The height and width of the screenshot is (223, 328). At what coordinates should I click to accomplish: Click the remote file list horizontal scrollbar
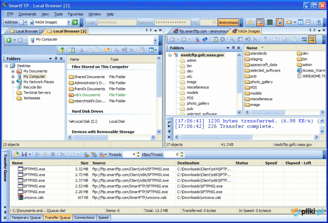pos(268,112)
